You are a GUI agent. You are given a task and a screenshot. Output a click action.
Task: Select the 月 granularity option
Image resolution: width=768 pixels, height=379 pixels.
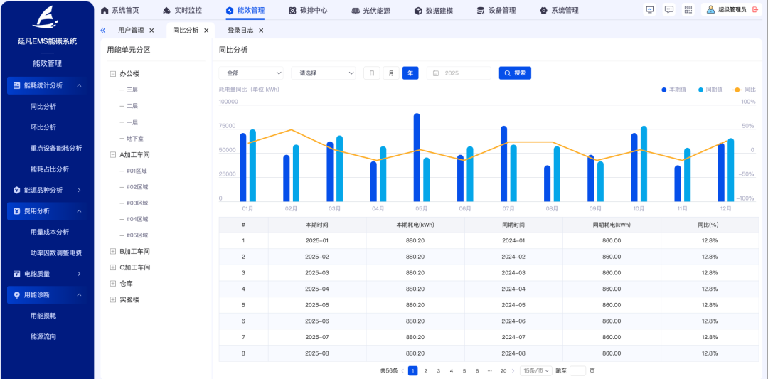(x=391, y=73)
